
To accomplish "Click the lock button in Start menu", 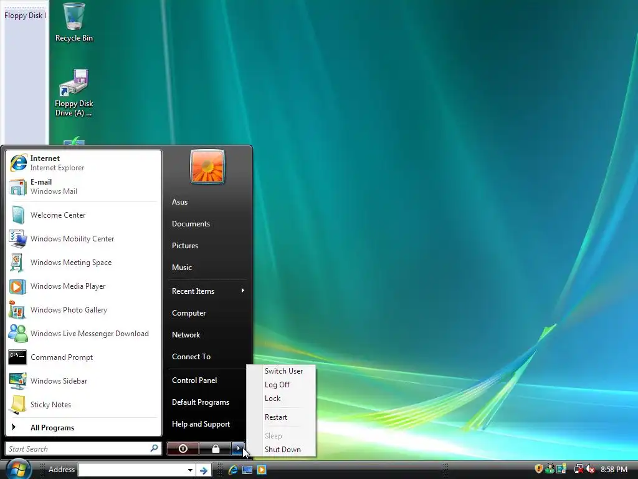I will 216,448.
